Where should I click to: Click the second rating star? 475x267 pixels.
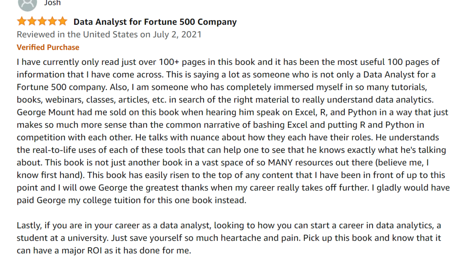point(32,22)
